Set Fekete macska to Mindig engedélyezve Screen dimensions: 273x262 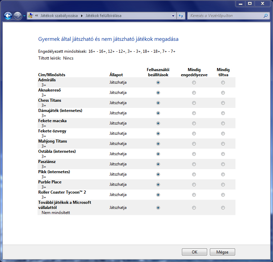coord(194,123)
